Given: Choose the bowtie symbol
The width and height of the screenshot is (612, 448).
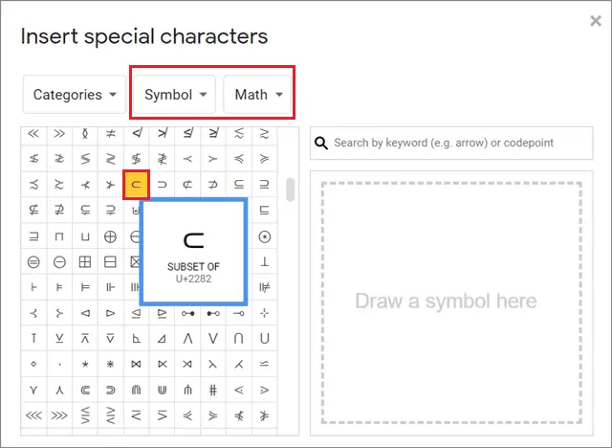Looking at the screenshot, I should [136, 364].
